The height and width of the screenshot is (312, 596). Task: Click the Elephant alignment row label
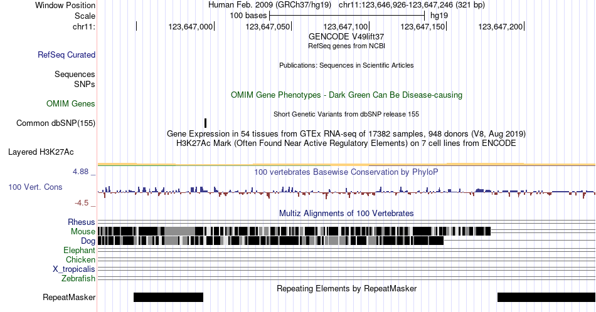(79, 250)
